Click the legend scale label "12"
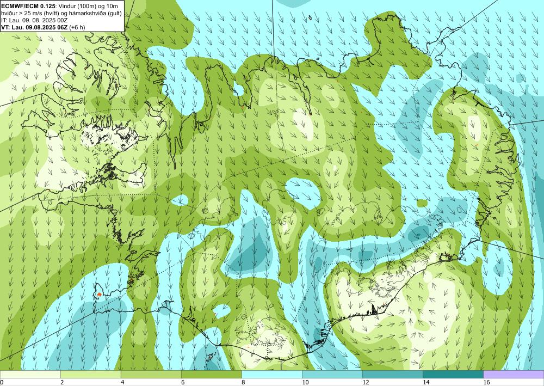Viewport: 544px width, 386px height. click(366, 382)
